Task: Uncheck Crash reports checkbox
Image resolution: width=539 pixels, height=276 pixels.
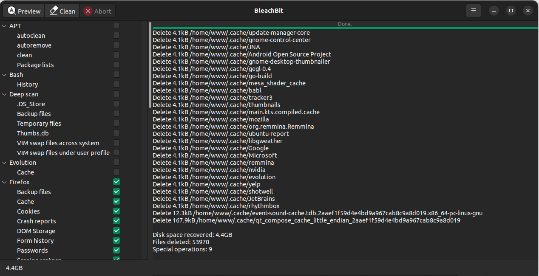Action: pos(116,221)
